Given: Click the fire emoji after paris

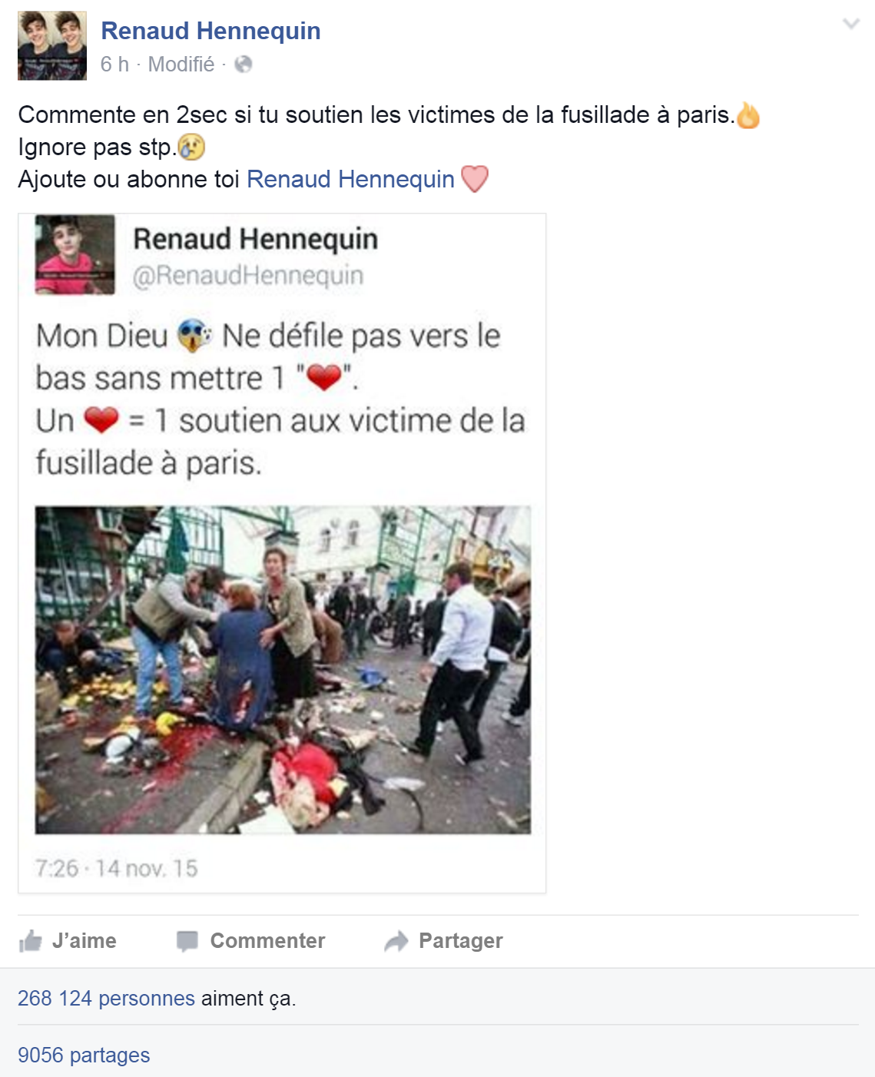Looking at the screenshot, I should [x=747, y=115].
